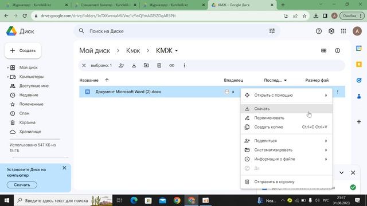Image resolution: width=367 pixels, height=206 pixels.
Task: Expand Информация о файле submenu
Action: click(x=326, y=159)
